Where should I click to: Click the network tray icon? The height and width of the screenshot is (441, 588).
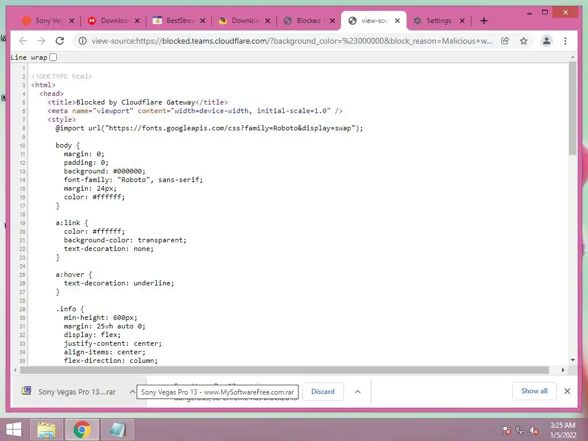click(x=520, y=430)
